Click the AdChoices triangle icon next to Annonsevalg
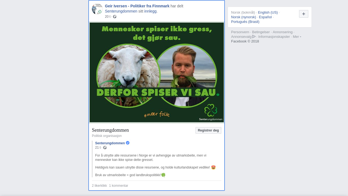Viewport: 348px width, 196px height. (254, 36)
